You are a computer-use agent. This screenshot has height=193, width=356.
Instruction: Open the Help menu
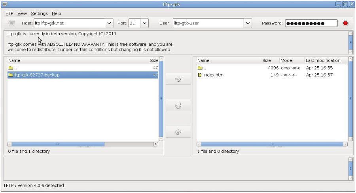coord(56,13)
